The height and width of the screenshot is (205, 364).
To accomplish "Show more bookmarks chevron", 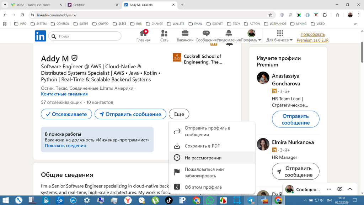I will [x=355, y=24].
